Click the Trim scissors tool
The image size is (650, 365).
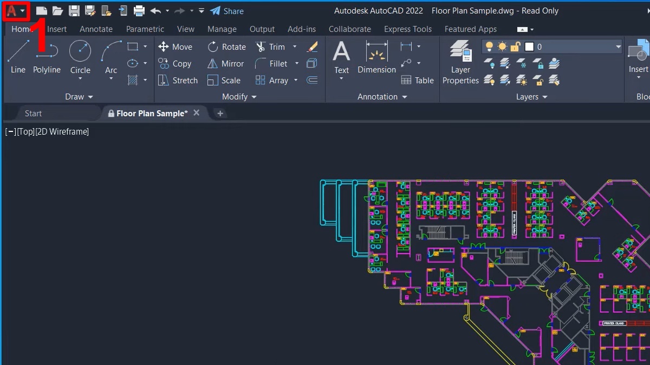pos(270,47)
